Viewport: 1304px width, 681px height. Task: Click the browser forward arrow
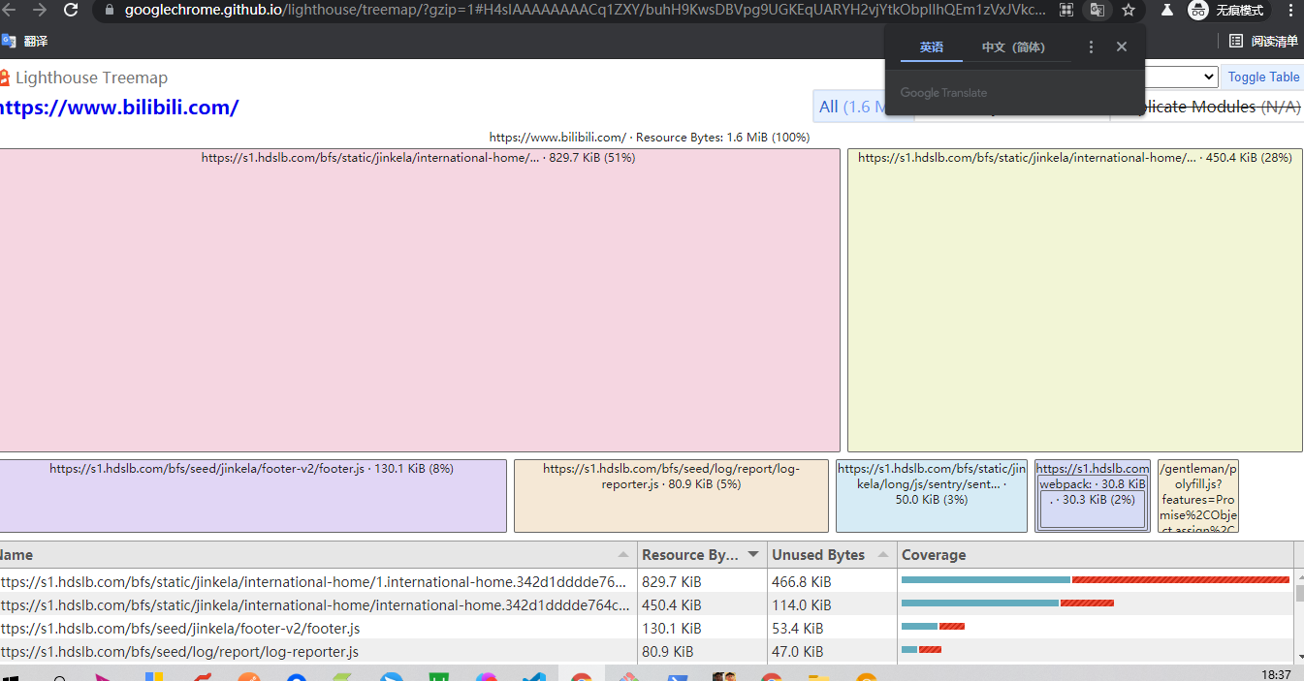point(40,10)
